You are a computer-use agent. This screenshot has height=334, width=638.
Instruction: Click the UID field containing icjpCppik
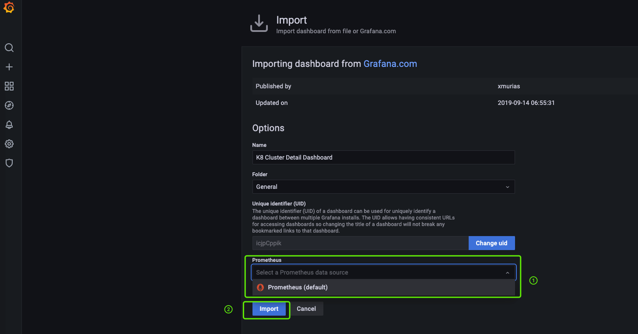click(x=360, y=243)
